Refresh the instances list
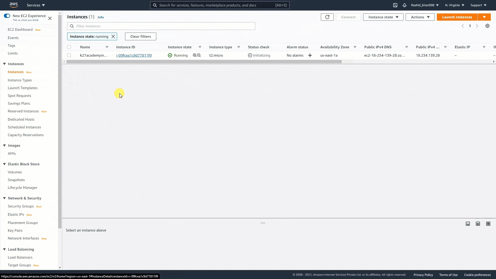This screenshot has height=279, width=496. (327, 17)
